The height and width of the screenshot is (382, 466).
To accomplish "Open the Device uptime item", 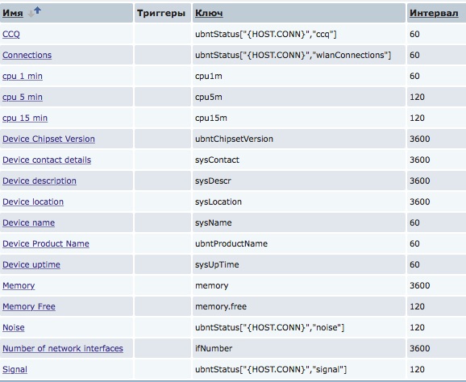I will point(31,264).
